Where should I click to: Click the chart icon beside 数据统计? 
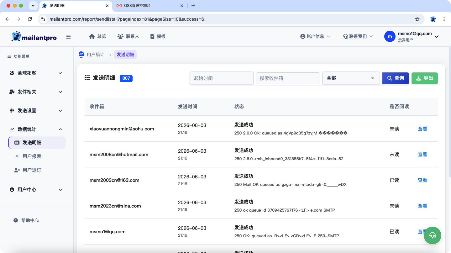(12, 129)
